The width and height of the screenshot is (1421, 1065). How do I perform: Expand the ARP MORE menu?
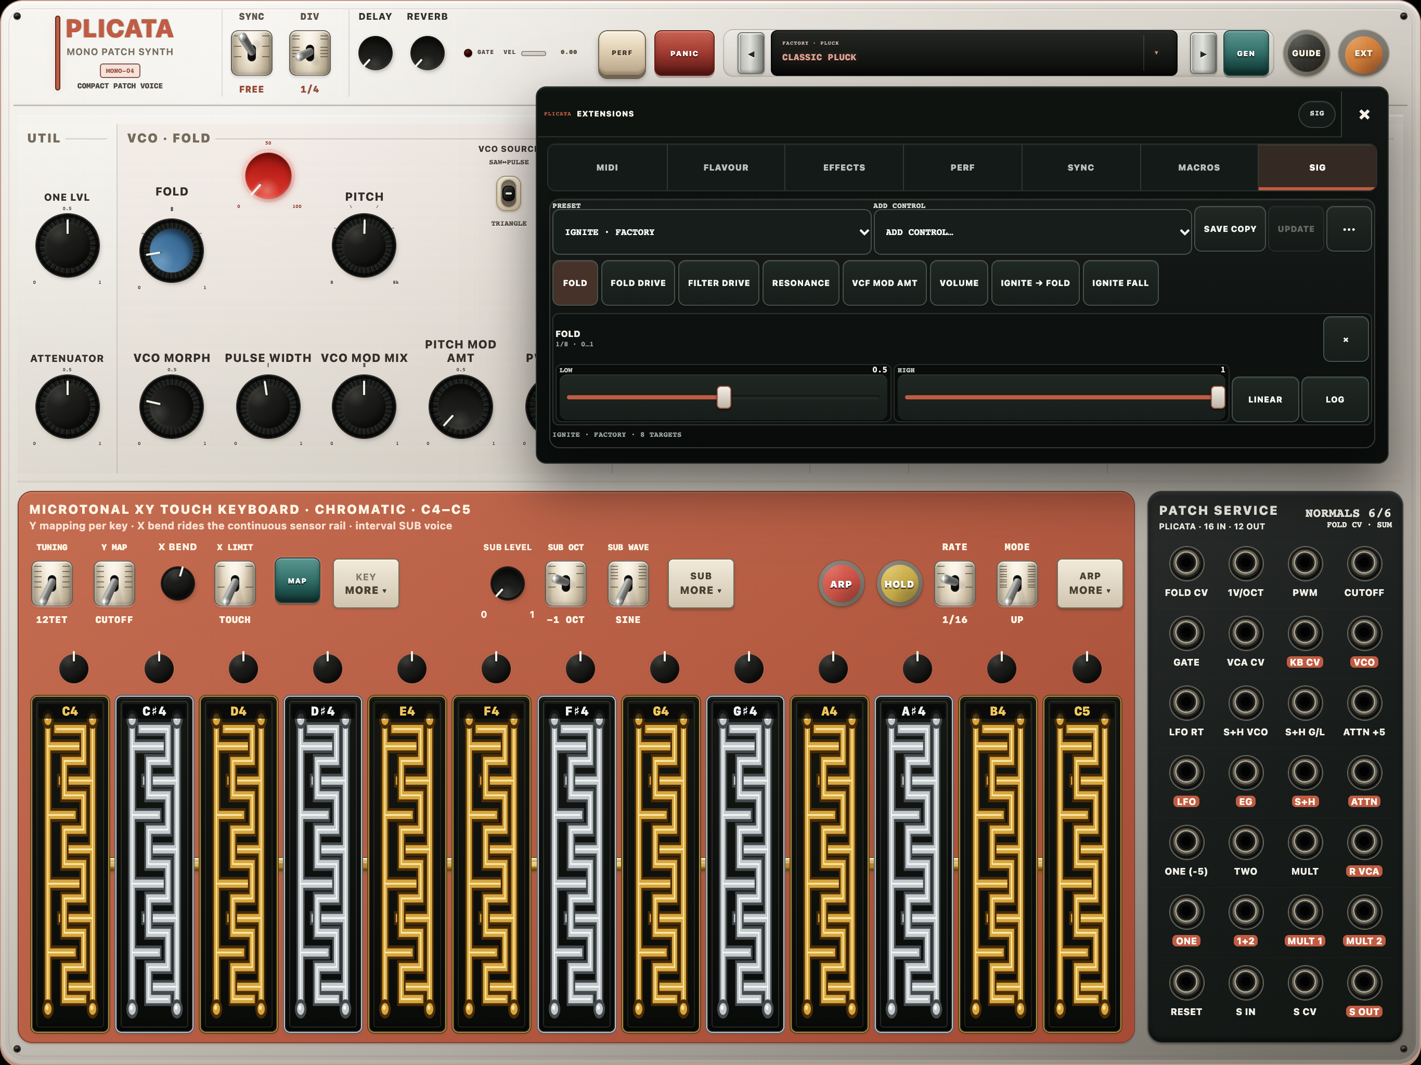(1090, 583)
